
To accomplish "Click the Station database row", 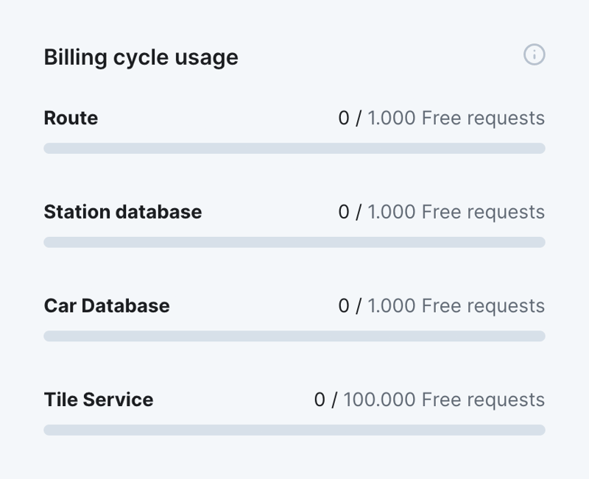I will (294, 212).
